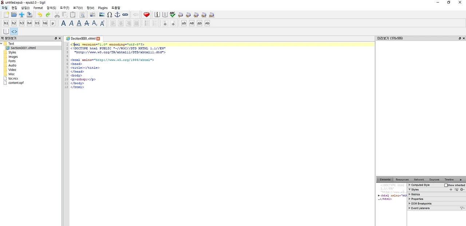466x226 pixels.
Task: Toggle element state inspector button
Action: [457, 190]
